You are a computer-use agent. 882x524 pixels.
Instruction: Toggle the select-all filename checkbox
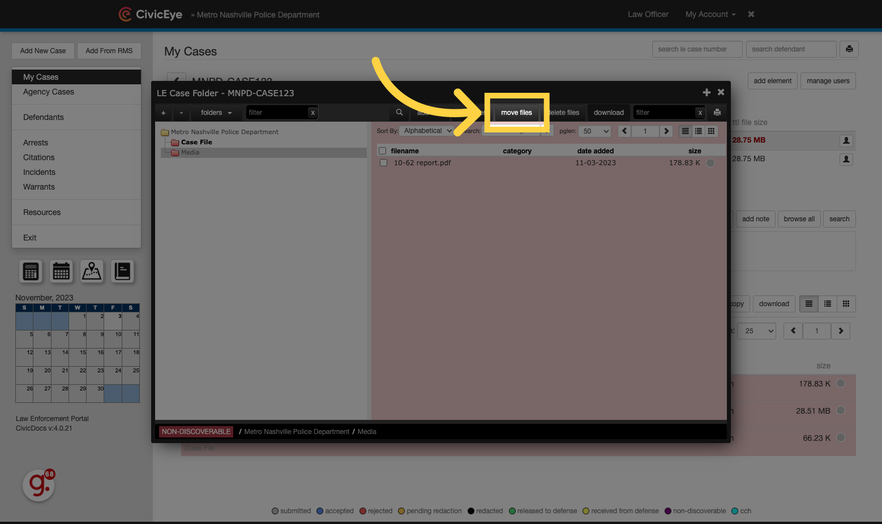pos(383,151)
